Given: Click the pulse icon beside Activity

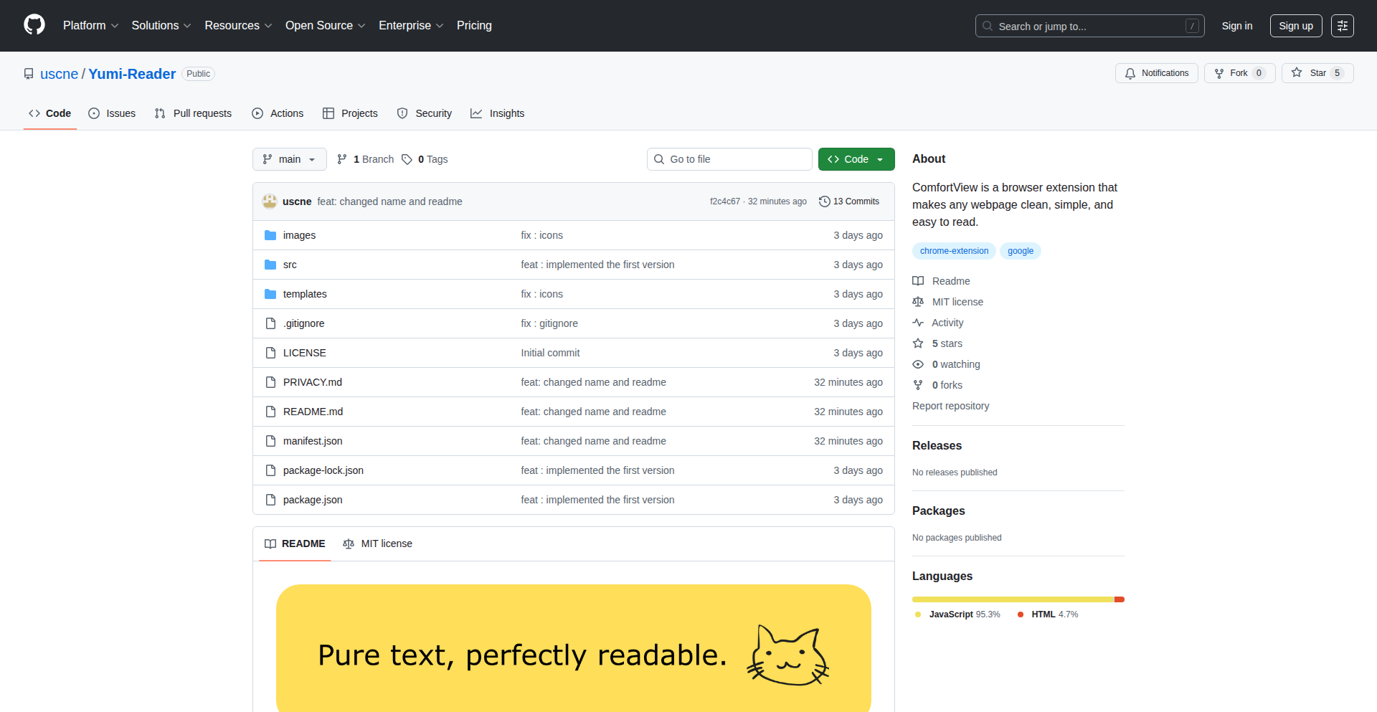Looking at the screenshot, I should pyautogui.click(x=918, y=323).
